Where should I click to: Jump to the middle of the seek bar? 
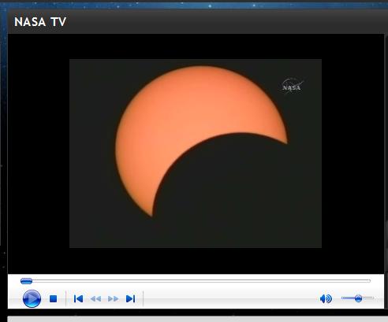[x=196, y=281]
